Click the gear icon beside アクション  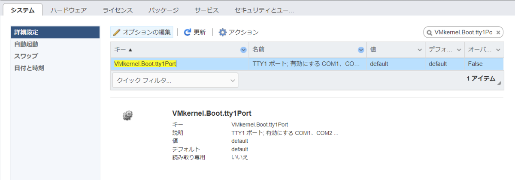[222, 32]
